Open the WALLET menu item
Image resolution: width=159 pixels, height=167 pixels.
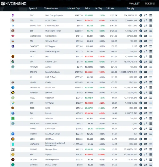coord(134,3)
